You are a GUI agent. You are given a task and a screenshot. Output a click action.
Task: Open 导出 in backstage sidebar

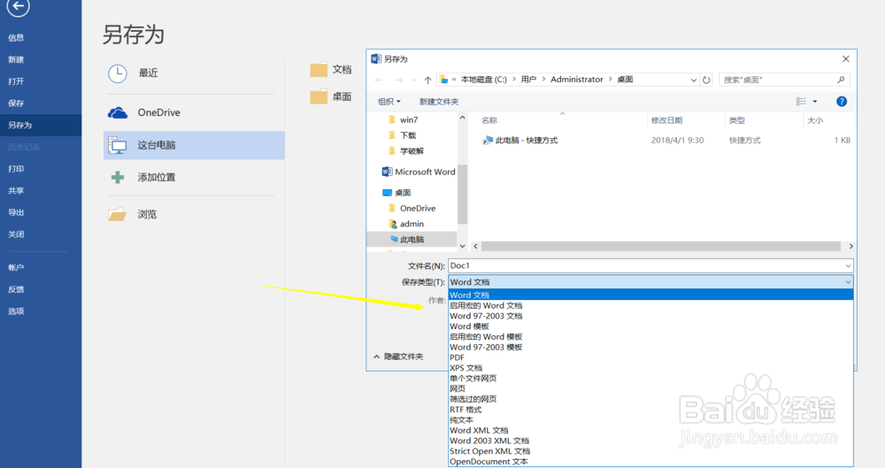[16, 213]
